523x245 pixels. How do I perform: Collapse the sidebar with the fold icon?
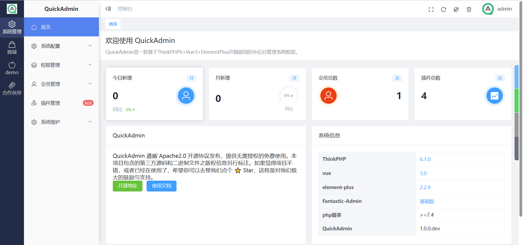[108, 9]
